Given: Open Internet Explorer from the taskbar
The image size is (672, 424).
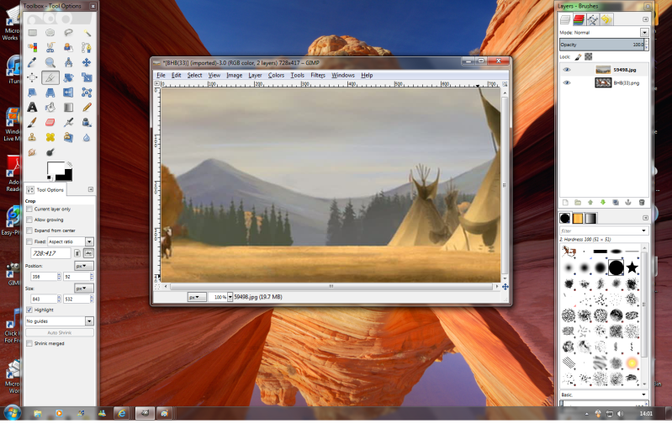Looking at the screenshot, I should pos(122,413).
